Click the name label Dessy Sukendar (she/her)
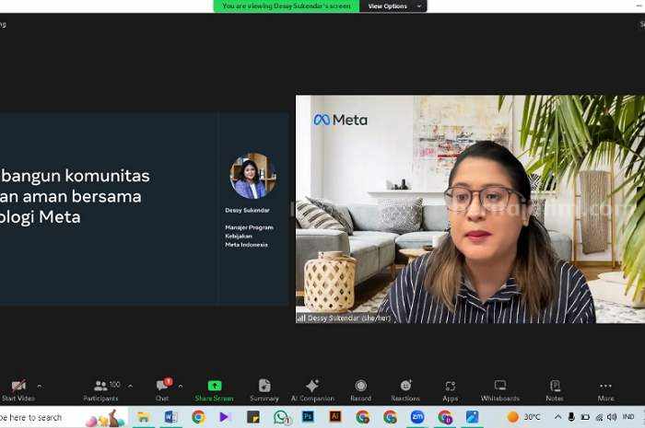Image resolution: width=645 pixels, height=428 pixels. pos(348,318)
